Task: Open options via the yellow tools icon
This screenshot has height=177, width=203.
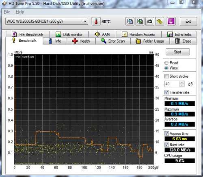Action: [x=160, y=21]
